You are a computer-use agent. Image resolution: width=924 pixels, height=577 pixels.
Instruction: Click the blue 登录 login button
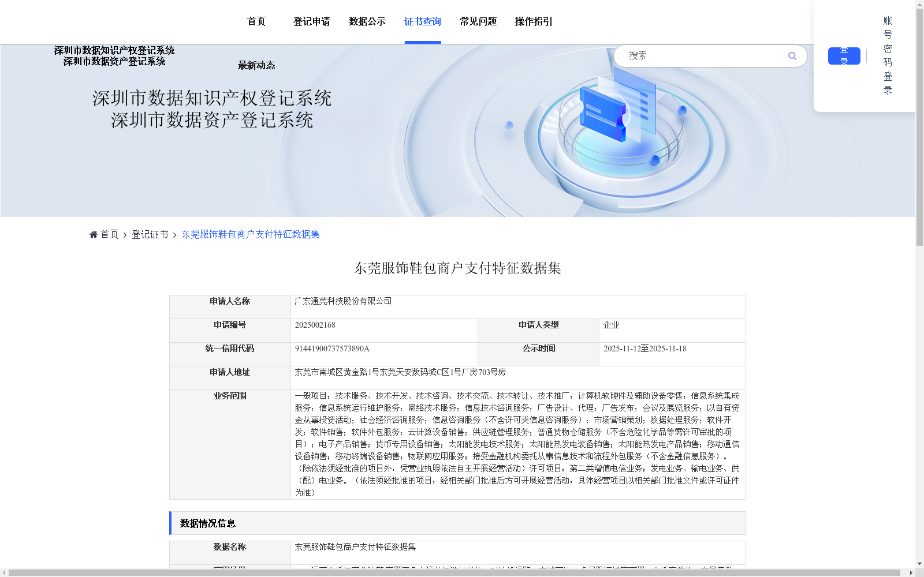tap(844, 55)
